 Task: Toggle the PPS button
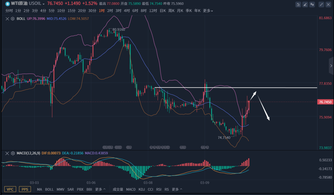click(x=25, y=189)
